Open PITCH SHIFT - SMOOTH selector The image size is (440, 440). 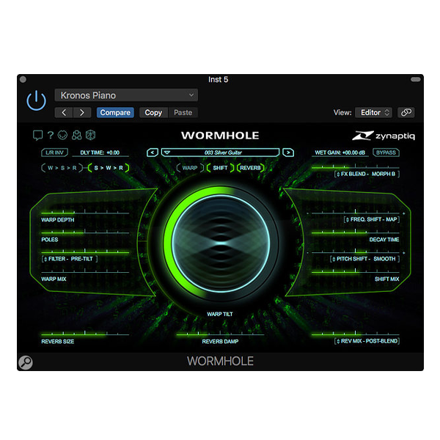(x=364, y=259)
